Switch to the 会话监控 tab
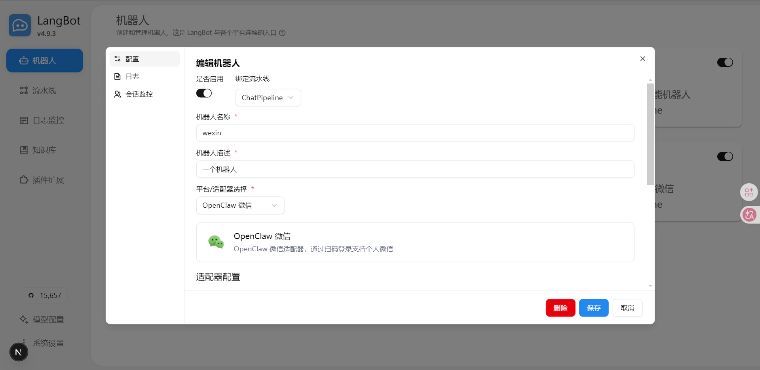The height and width of the screenshot is (370, 760). [x=139, y=94]
